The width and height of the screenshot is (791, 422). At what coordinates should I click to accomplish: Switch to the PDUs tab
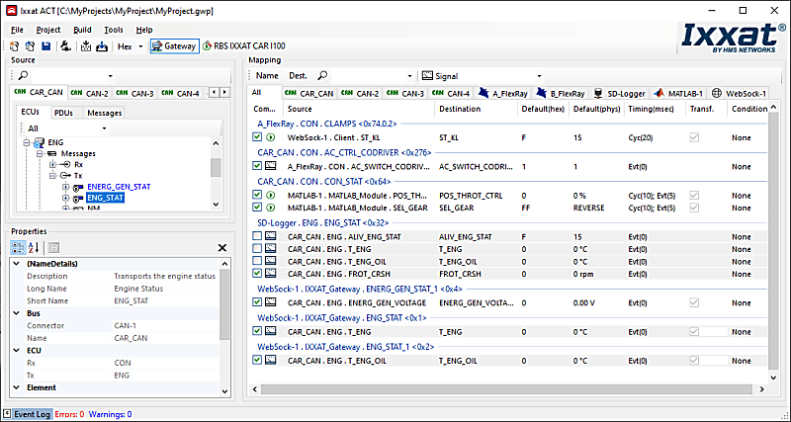(x=63, y=113)
